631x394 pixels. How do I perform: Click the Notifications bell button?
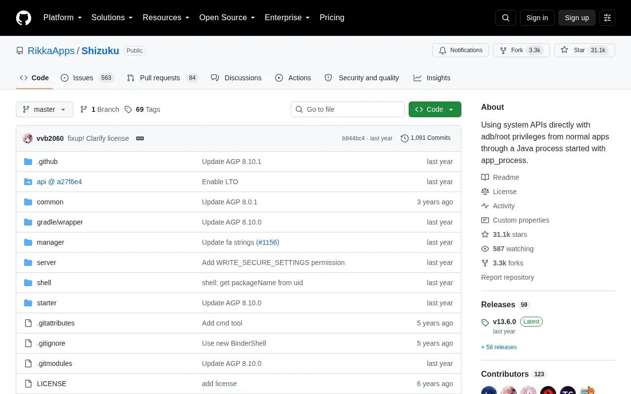[x=460, y=50]
